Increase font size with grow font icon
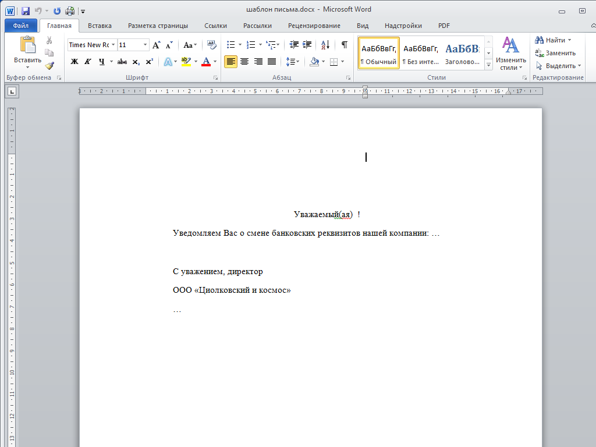Screen dimensions: 596x447 click(x=156, y=45)
